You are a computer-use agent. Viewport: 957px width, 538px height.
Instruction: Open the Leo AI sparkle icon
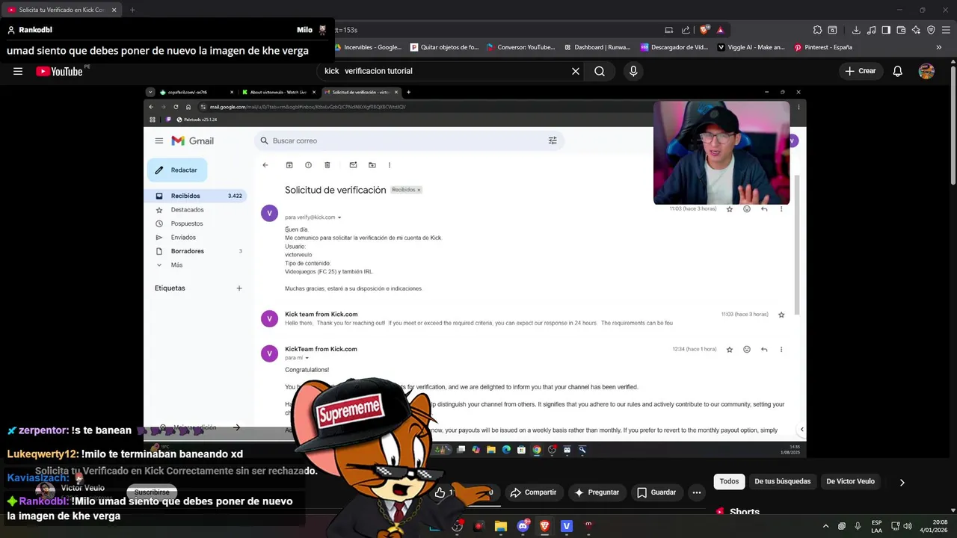pos(916,30)
